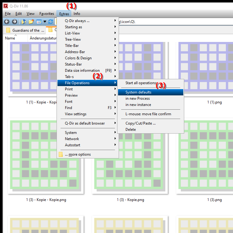Click file name 1 (1).png
Screen dimensions: 233x233
(214, 102)
